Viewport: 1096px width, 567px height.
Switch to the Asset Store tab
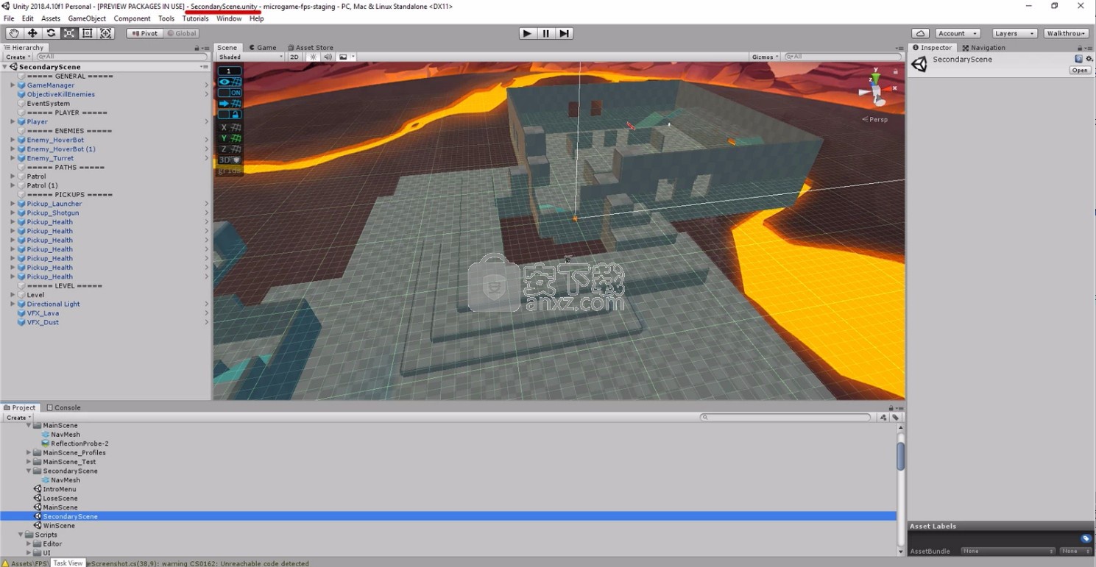pyautogui.click(x=311, y=47)
